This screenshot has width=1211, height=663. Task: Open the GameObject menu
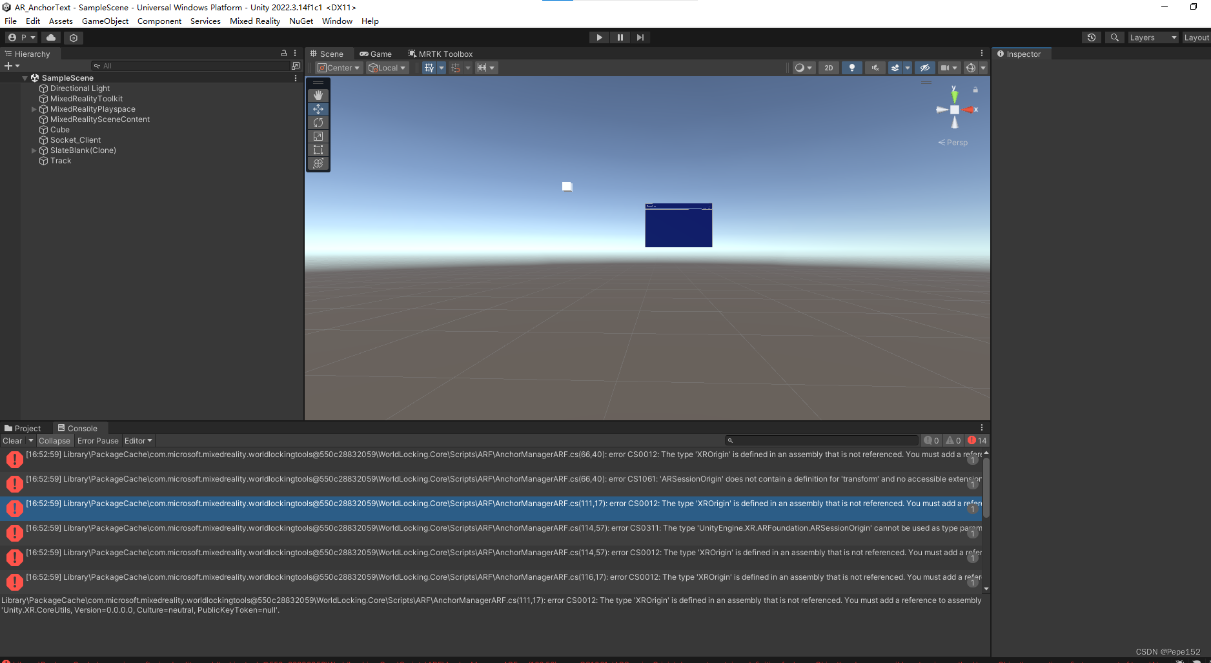(x=105, y=21)
